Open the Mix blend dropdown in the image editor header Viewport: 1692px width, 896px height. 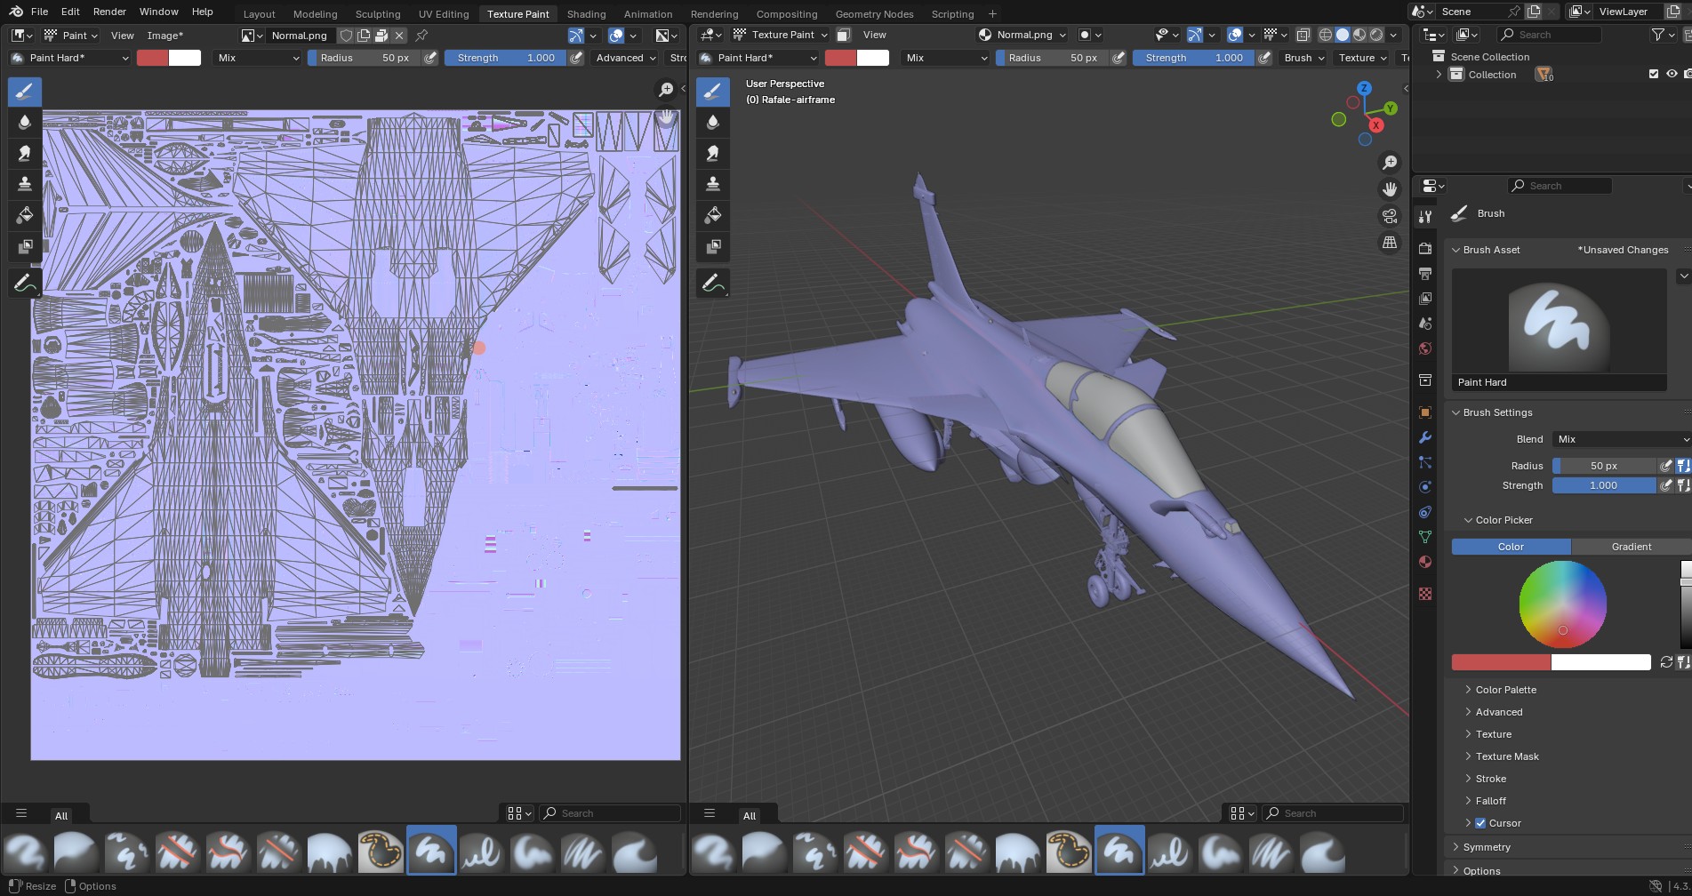pyautogui.click(x=258, y=58)
